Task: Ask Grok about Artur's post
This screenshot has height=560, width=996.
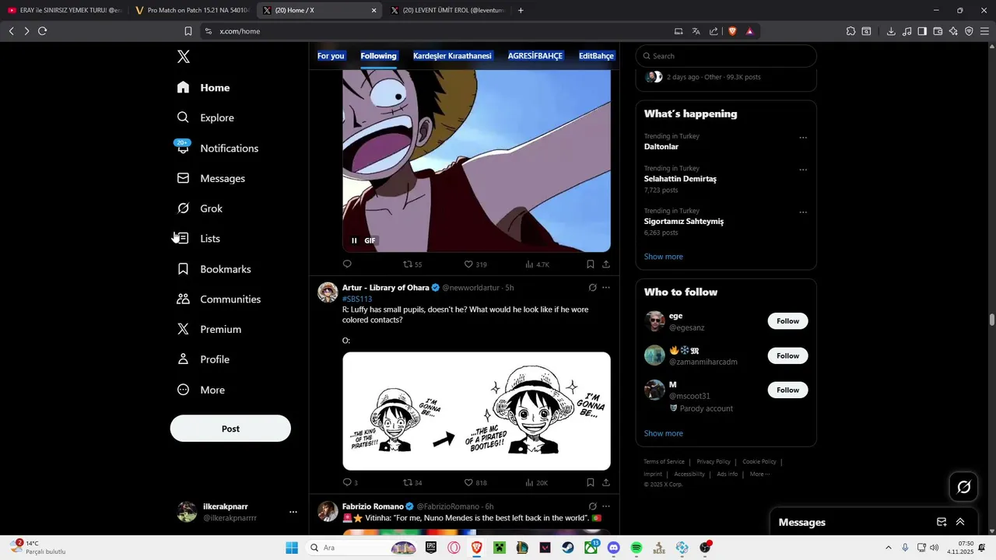Action: click(592, 288)
